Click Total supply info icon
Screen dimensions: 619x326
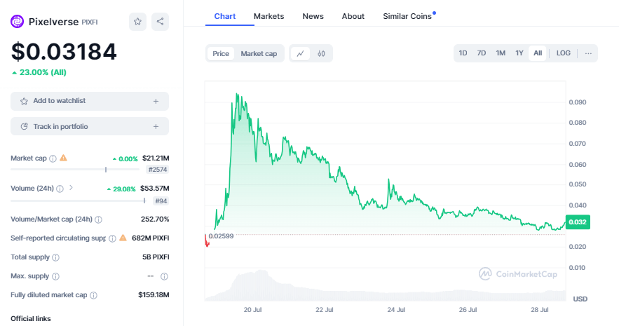point(55,258)
